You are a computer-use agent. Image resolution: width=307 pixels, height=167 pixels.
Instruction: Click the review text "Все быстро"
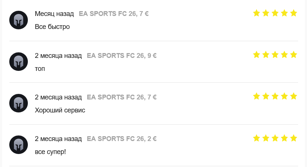point(52,27)
